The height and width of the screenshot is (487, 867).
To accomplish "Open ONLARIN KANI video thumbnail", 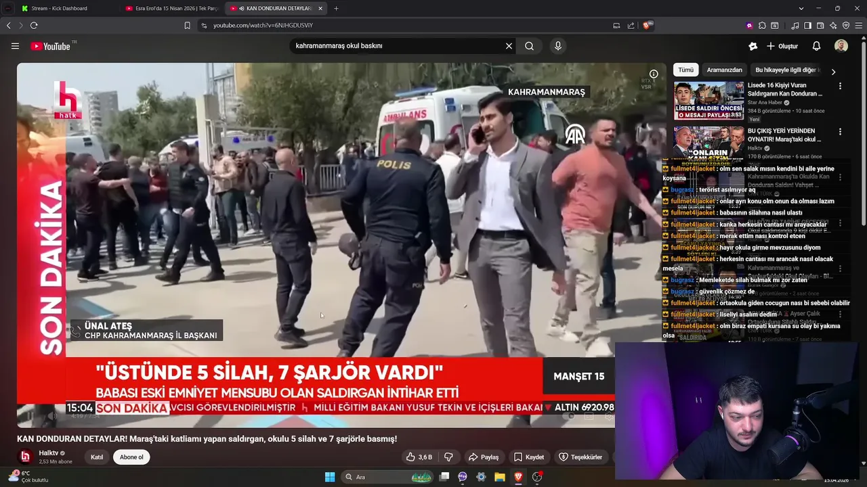I will pyautogui.click(x=709, y=144).
